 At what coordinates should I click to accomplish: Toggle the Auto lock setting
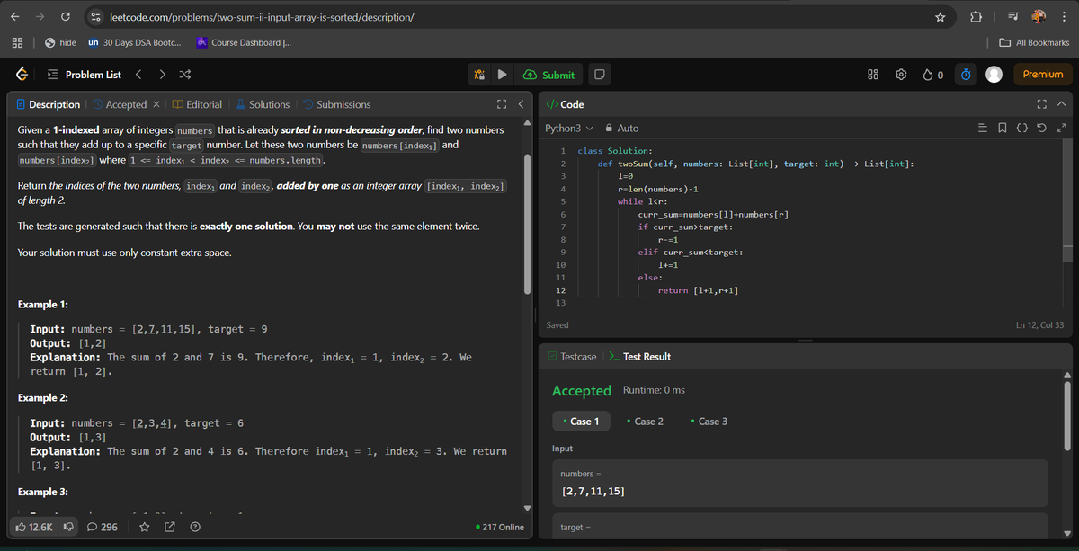[x=622, y=129]
